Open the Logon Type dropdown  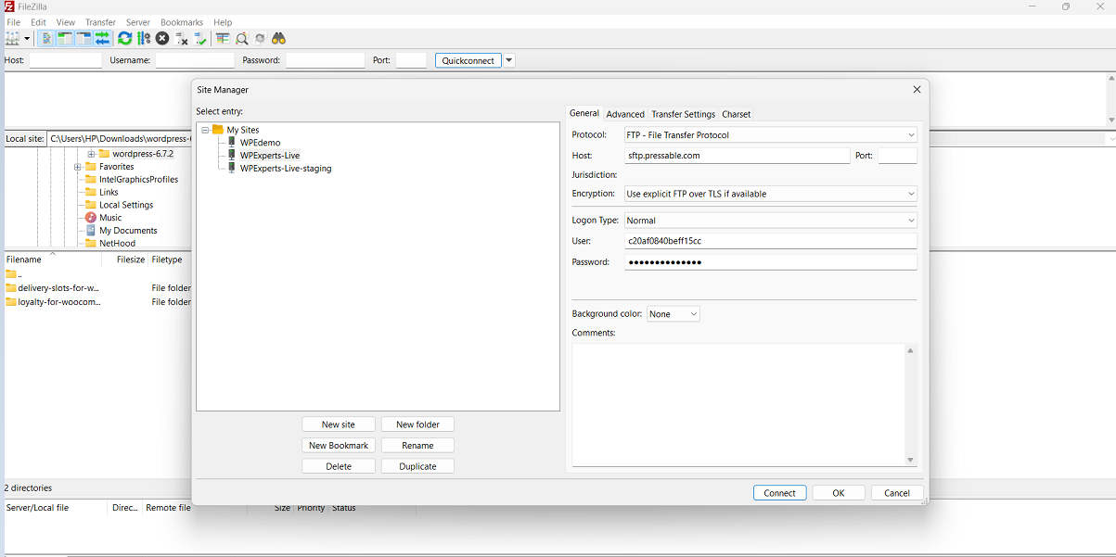tap(910, 220)
